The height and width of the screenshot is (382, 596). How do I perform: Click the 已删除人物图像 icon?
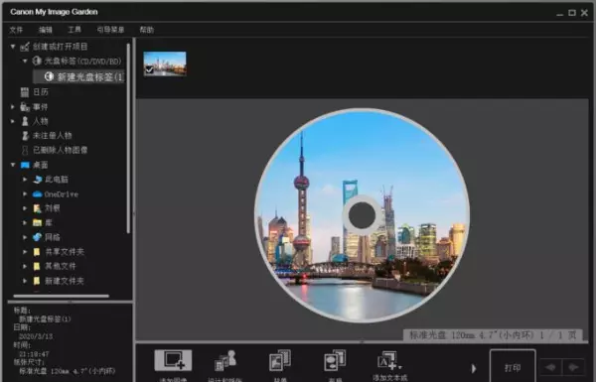(25, 150)
